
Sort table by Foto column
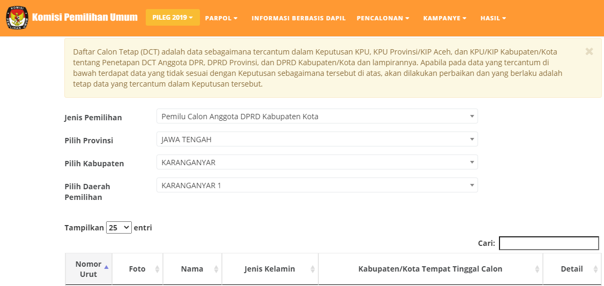point(137,269)
